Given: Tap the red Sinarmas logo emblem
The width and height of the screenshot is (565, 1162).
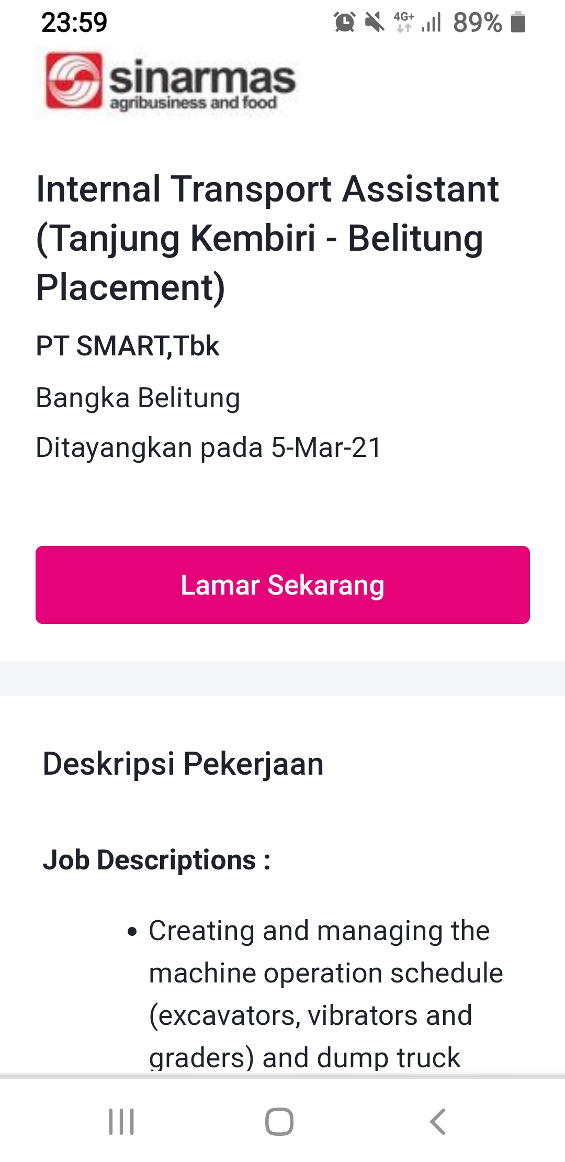Looking at the screenshot, I should pyautogui.click(x=73, y=81).
